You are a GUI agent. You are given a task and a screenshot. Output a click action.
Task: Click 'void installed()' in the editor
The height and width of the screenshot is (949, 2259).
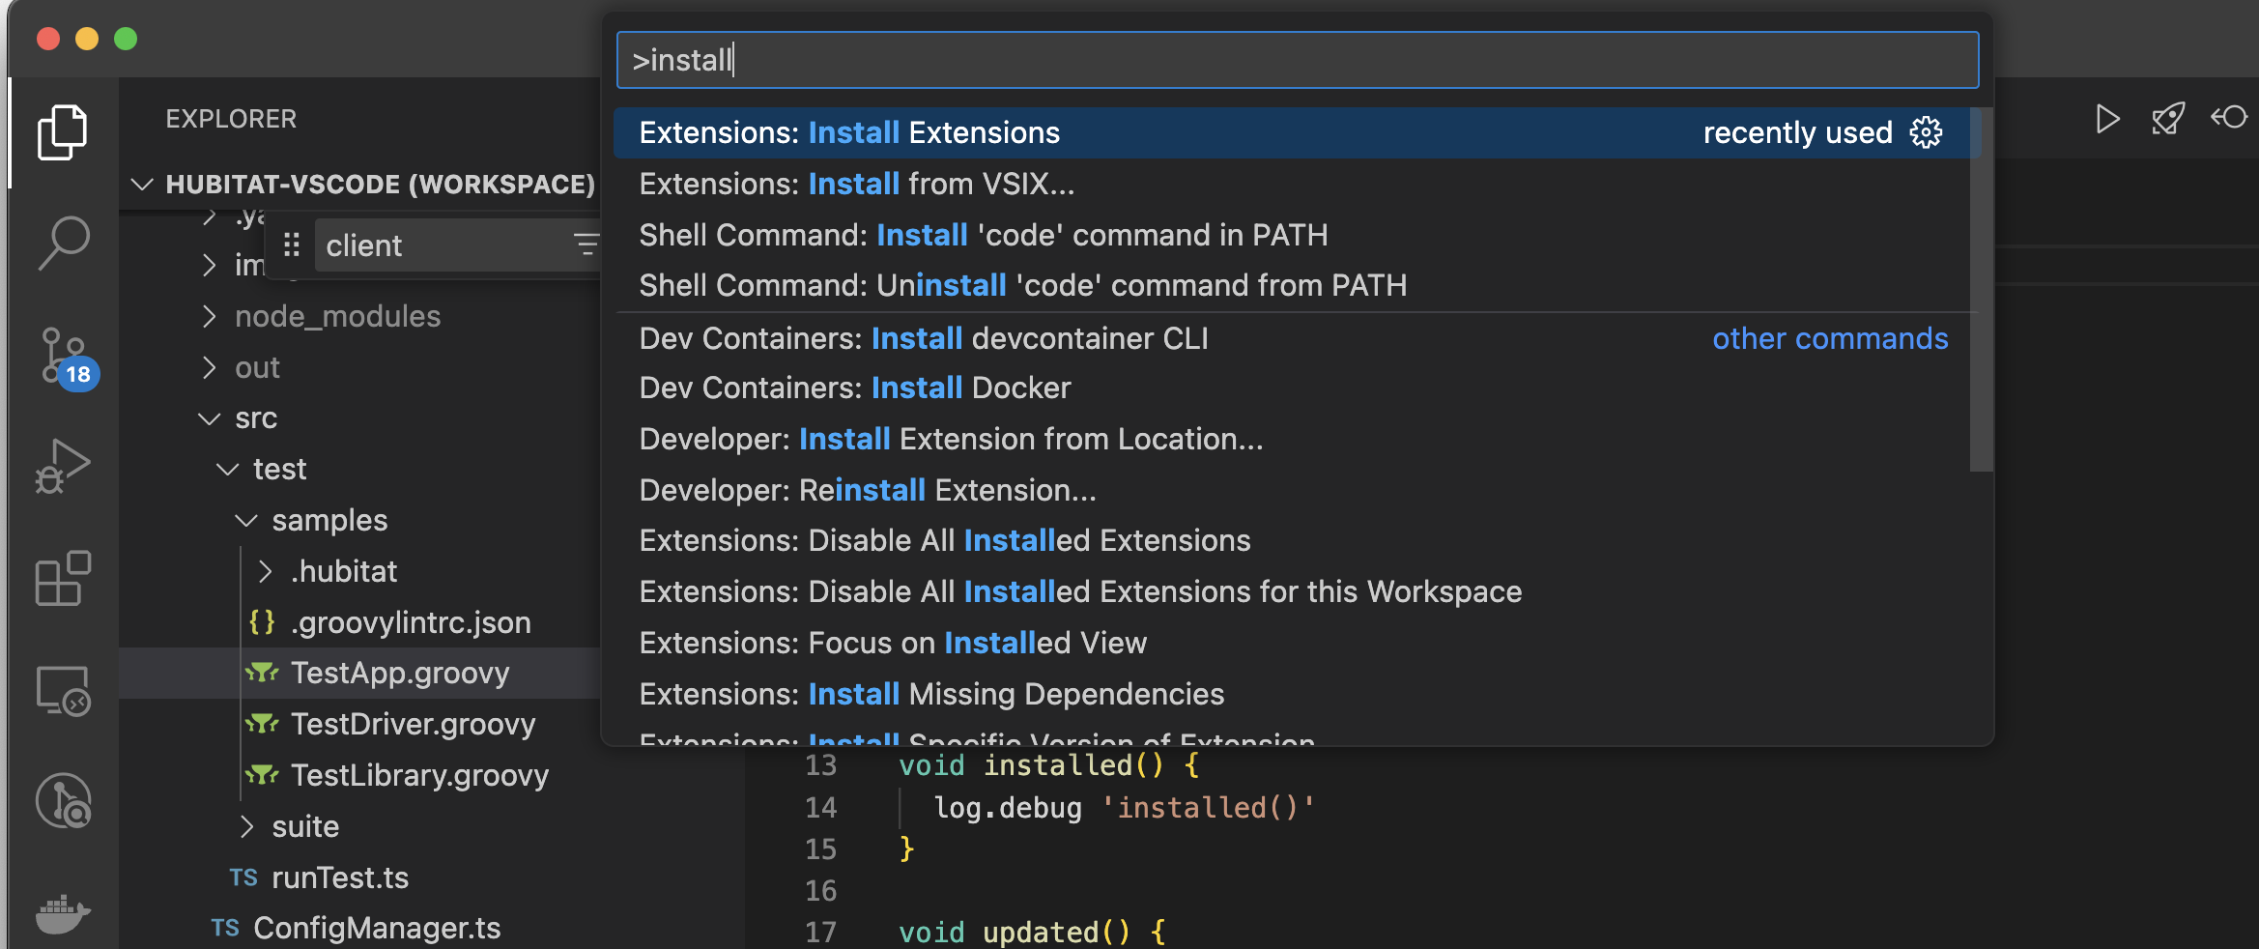(1031, 765)
